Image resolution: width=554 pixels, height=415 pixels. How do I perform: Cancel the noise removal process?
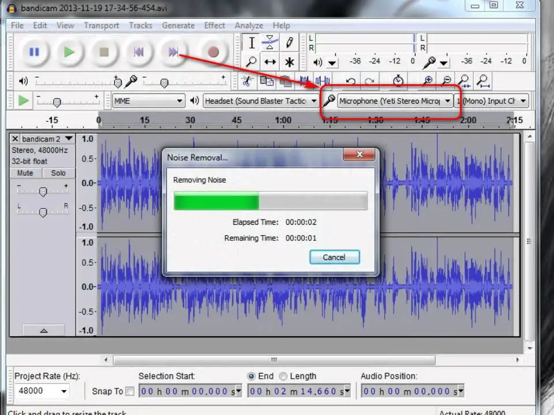tap(334, 257)
